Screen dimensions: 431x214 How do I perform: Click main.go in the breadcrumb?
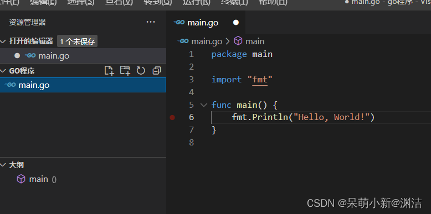click(207, 41)
